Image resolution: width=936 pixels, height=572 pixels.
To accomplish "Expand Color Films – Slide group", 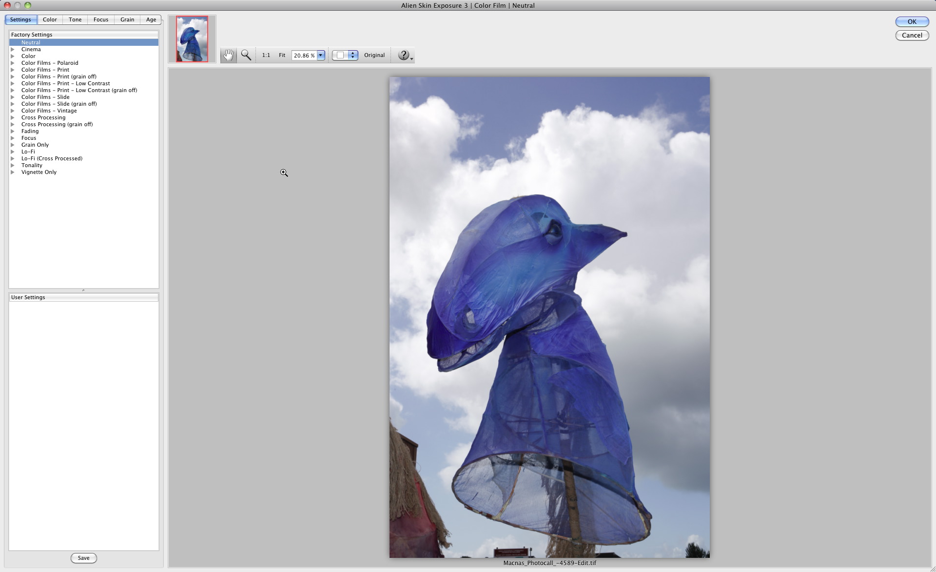I will 13,97.
